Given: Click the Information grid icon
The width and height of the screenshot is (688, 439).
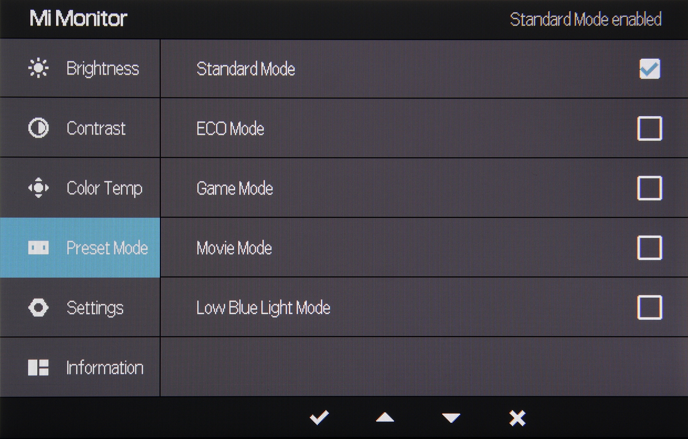Looking at the screenshot, I should click(x=38, y=368).
